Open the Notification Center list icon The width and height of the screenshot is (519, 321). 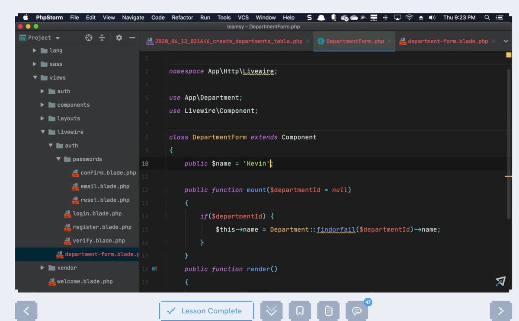point(500,18)
